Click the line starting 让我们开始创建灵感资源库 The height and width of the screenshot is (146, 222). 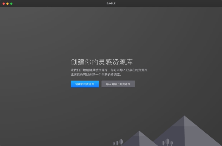[x=110, y=70]
